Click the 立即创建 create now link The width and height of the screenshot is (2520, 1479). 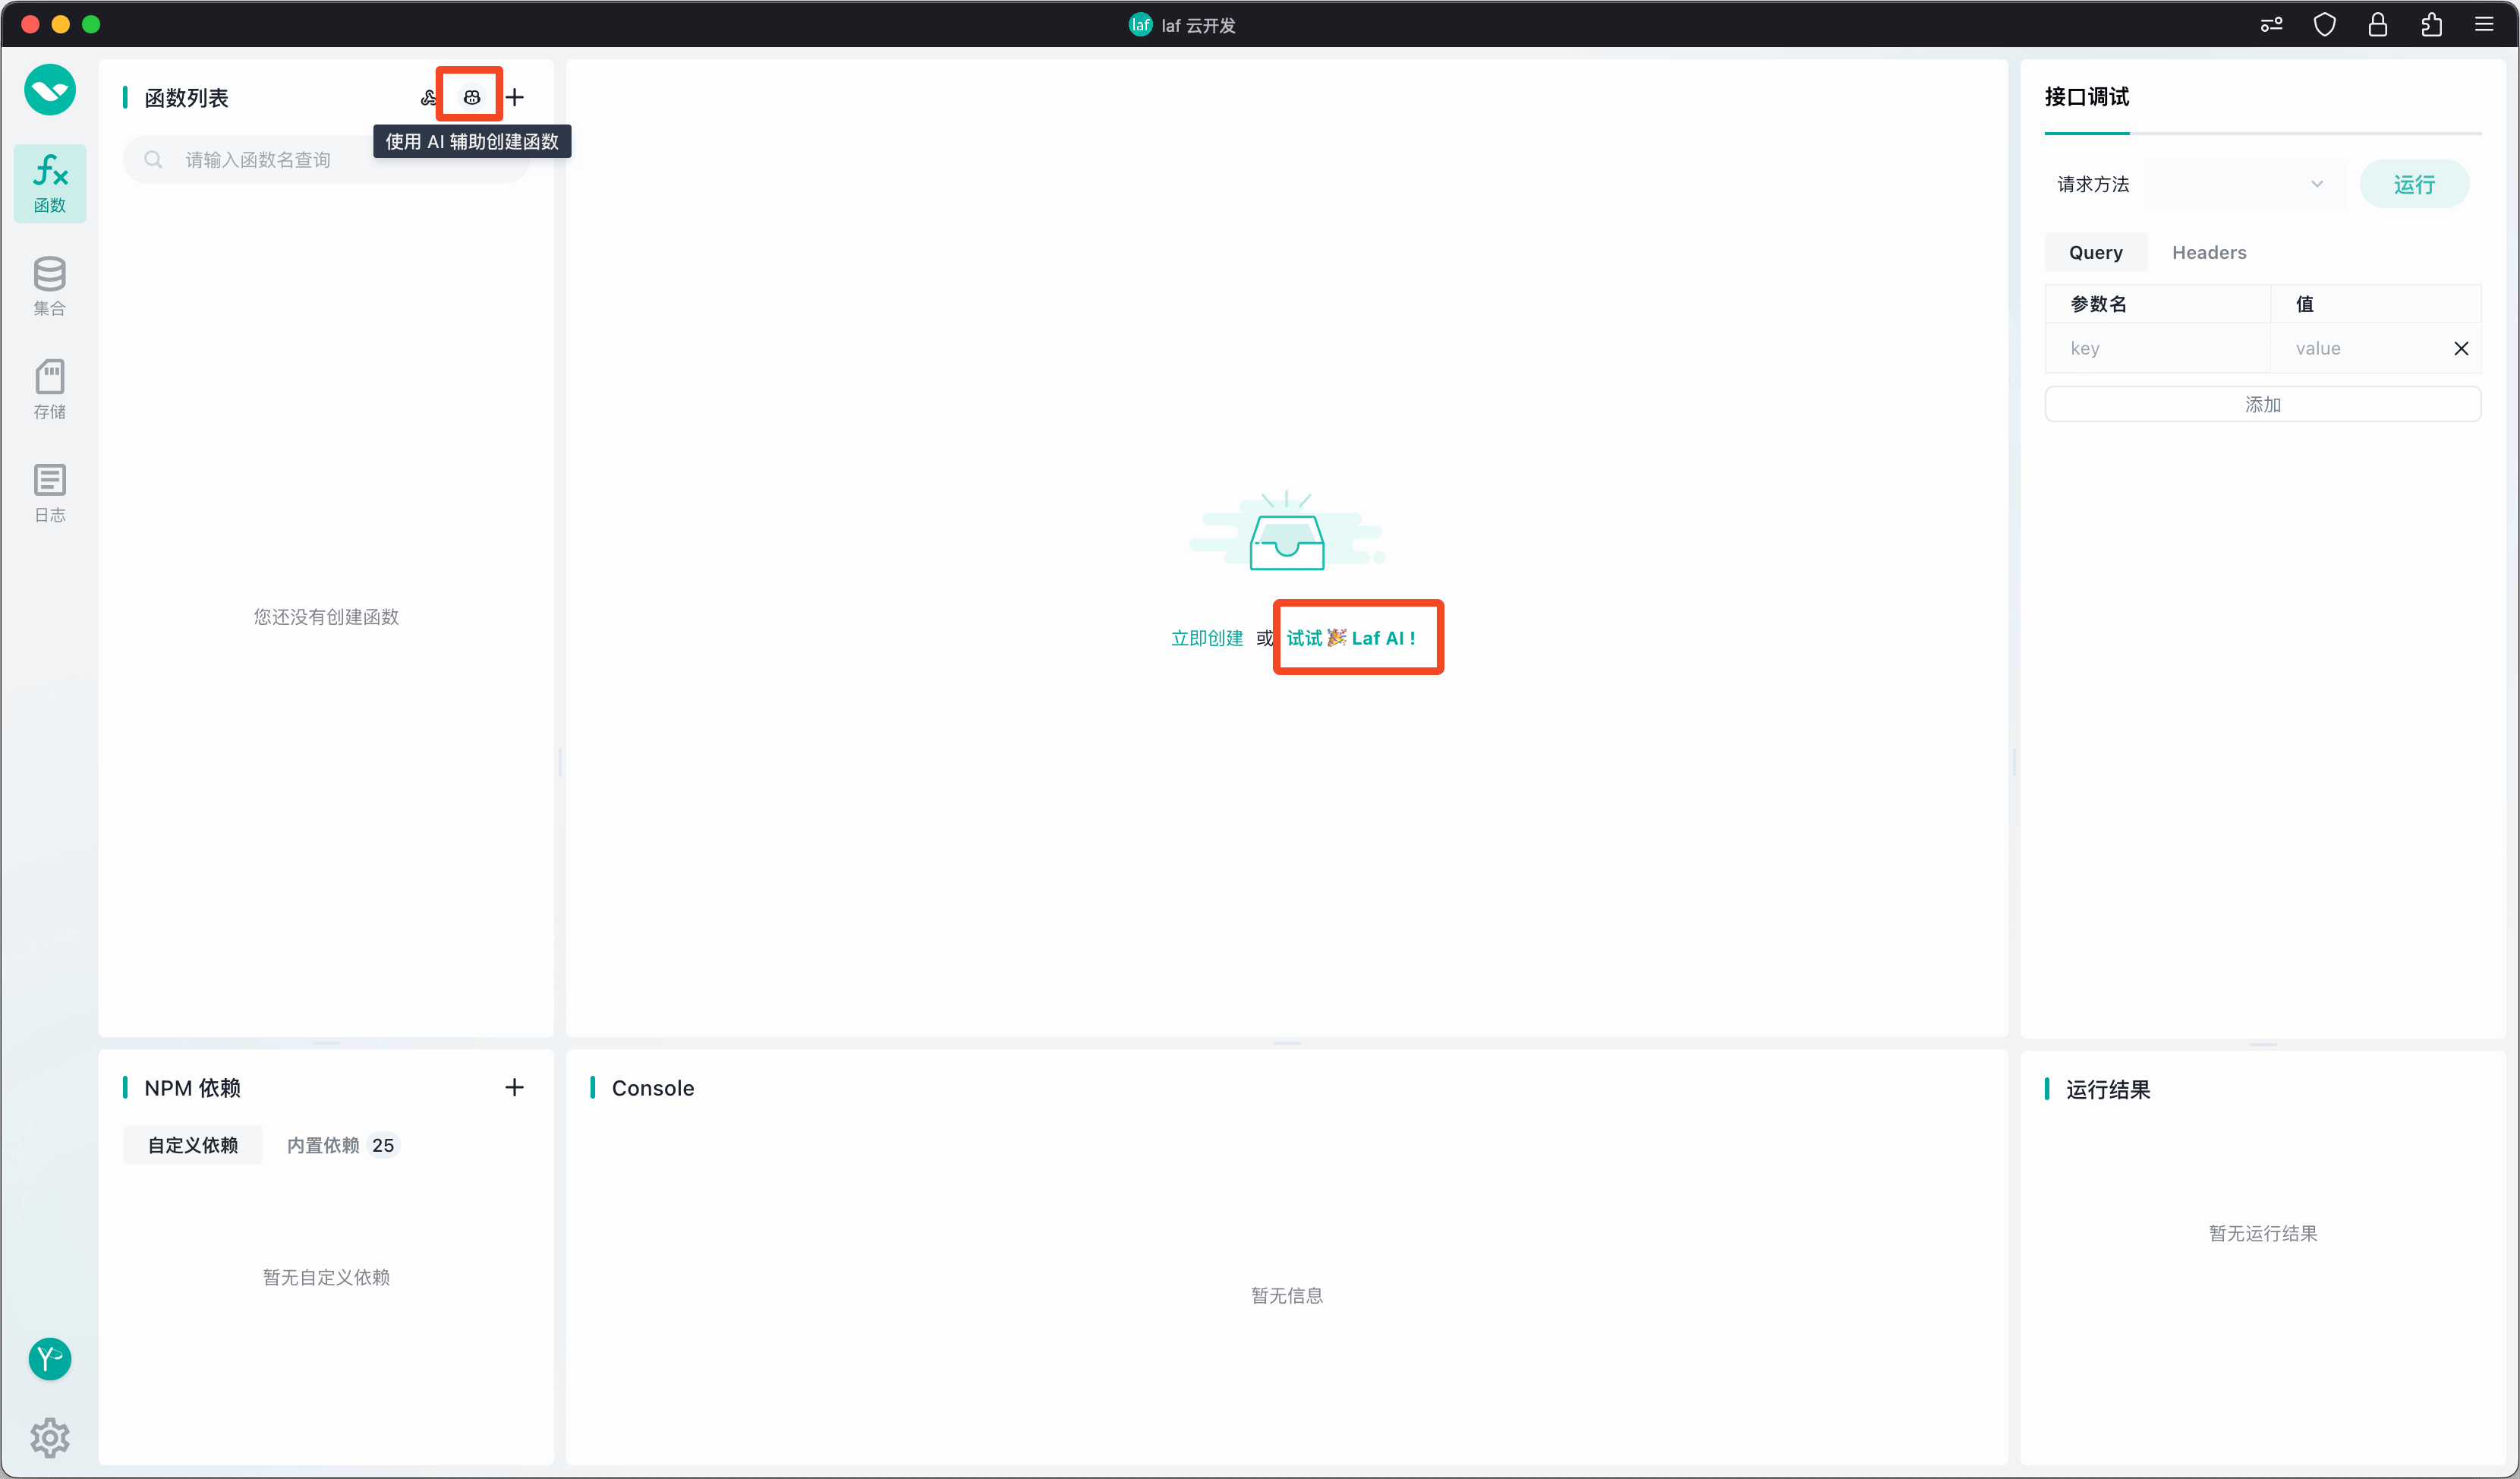[1206, 638]
